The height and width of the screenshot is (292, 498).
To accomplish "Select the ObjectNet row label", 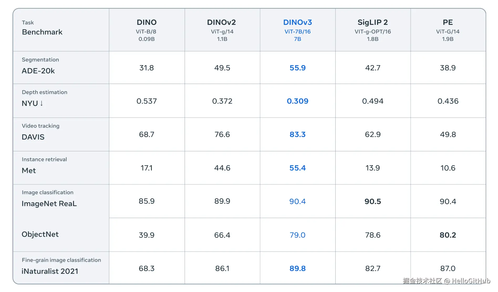I will [x=40, y=234].
